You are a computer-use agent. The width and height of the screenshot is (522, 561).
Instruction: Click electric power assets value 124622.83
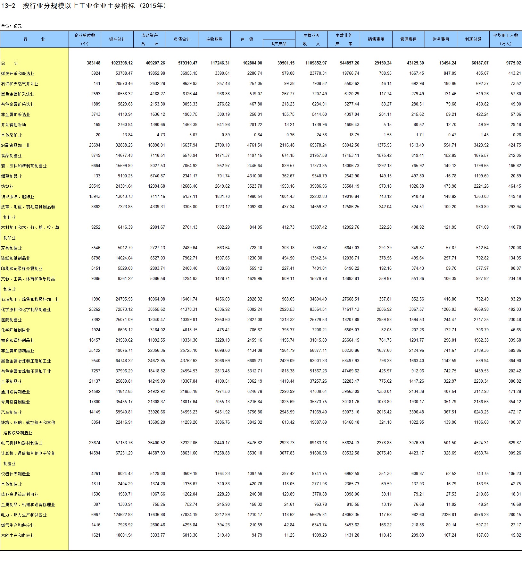tap(123, 515)
